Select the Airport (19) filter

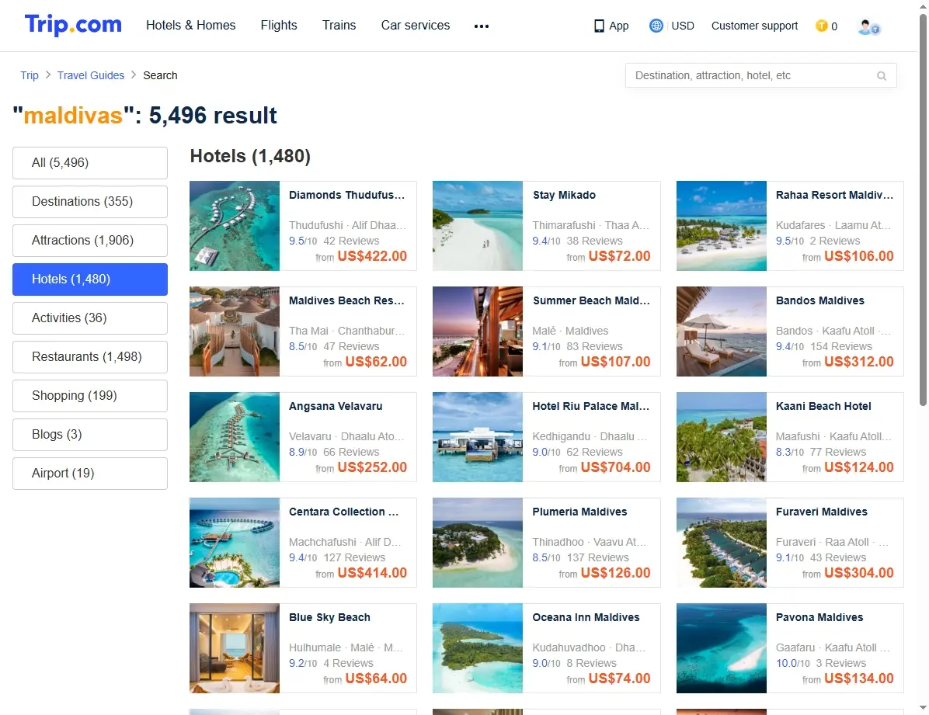[x=90, y=474]
